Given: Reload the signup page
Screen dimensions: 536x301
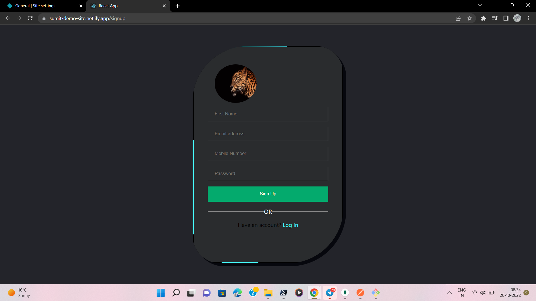Looking at the screenshot, I should point(30,18).
